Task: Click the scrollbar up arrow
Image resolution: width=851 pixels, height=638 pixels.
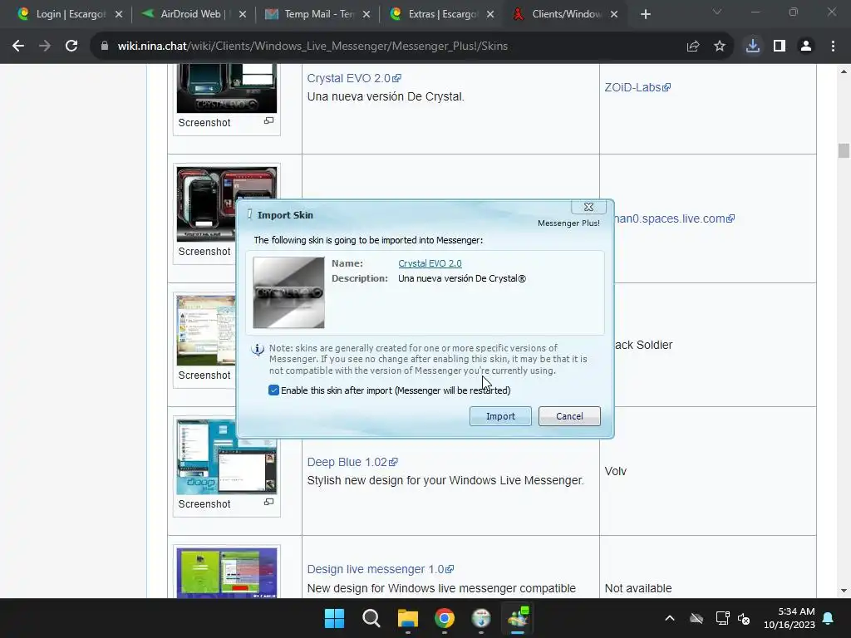Action: pyautogui.click(x=844, y=71)
